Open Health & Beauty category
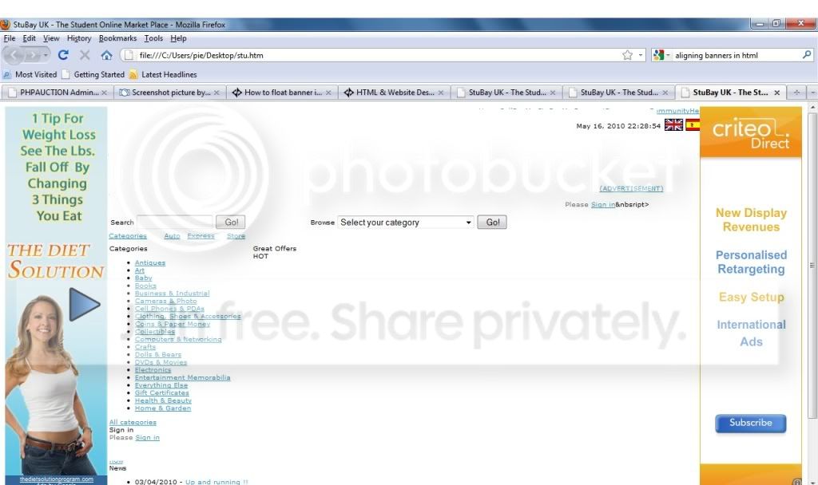The height and width of the screenshot is (485, 818). 163,400
